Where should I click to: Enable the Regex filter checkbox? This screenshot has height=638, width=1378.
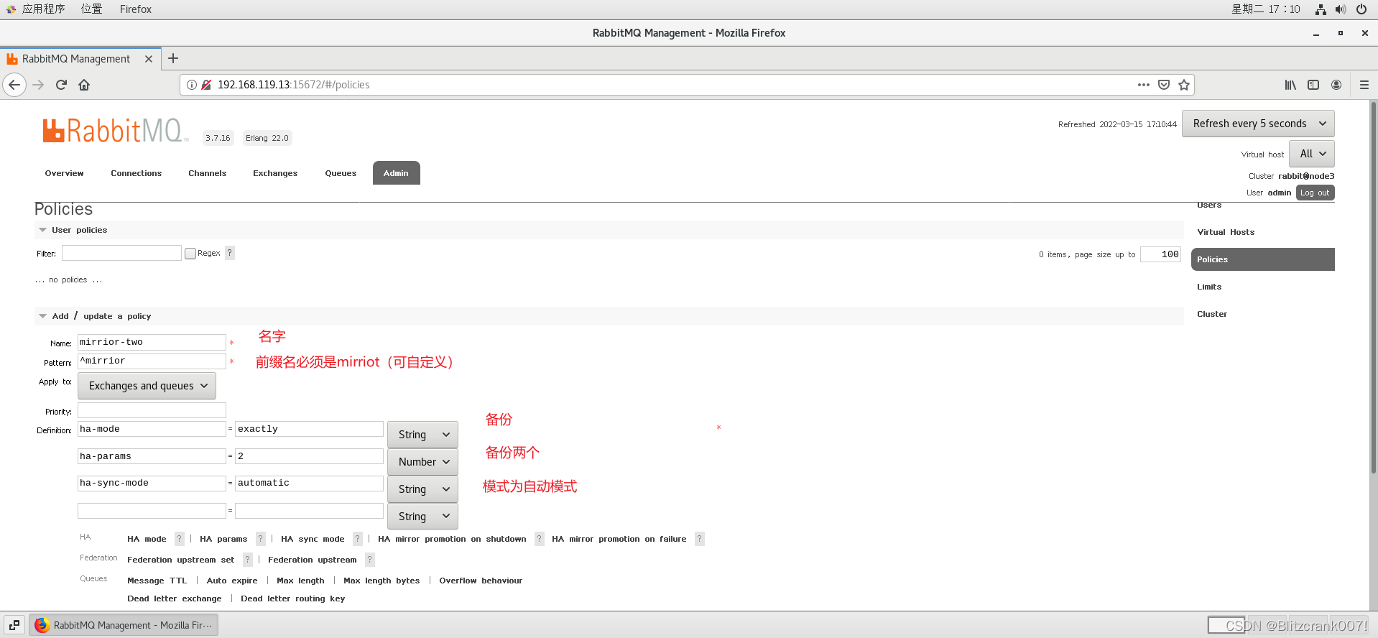point(190,254)
